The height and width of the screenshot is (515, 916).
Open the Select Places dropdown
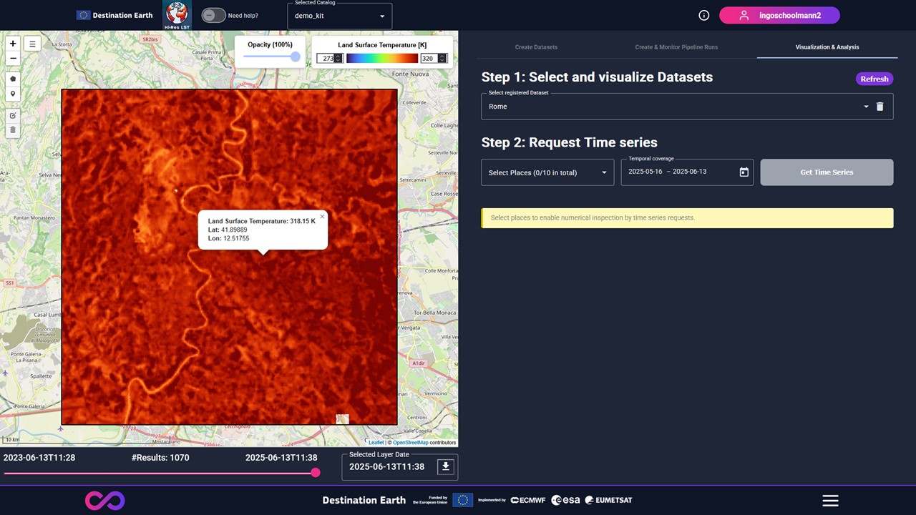[547, 172]
